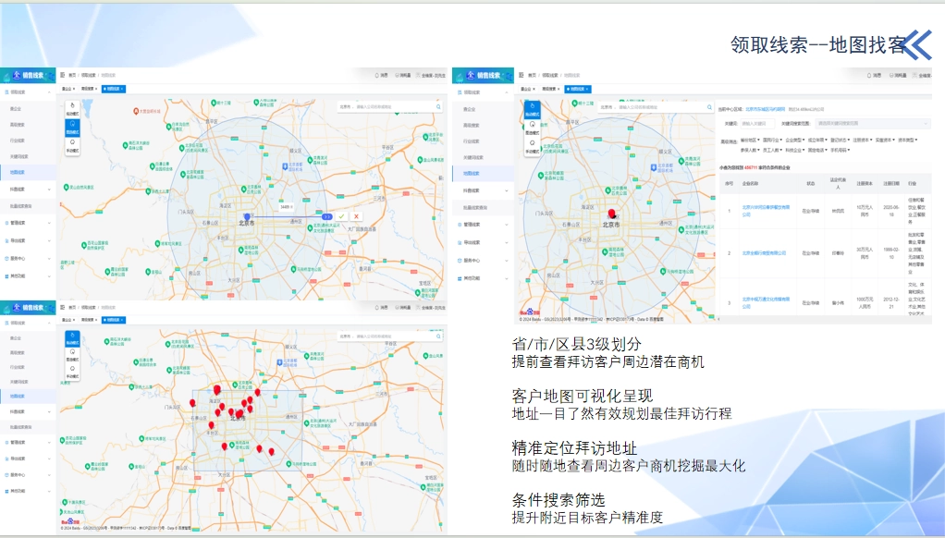This screenshot has height=538, width=945.
Task: Open the 企业类型 filter dropdown
Action: tap(795, 141)
